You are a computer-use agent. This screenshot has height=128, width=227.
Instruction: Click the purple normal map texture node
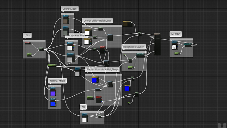(53, 92)
